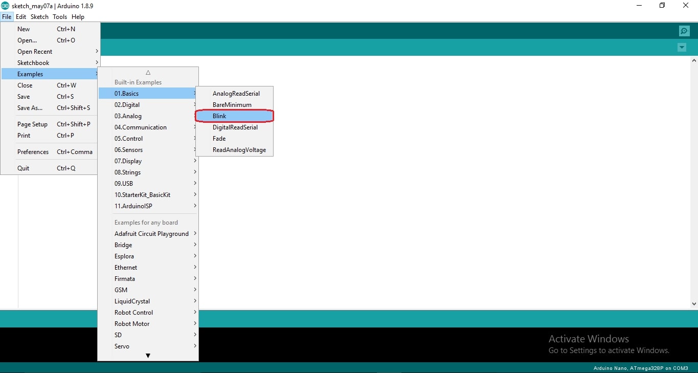Expand Adafruit Circuit Playground examples
Viewport: 698px width, 373px height.
click(x=148, y=234)
